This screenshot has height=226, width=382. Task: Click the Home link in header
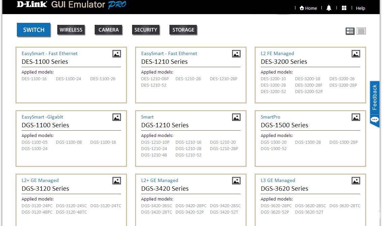[x=308, y=8]
